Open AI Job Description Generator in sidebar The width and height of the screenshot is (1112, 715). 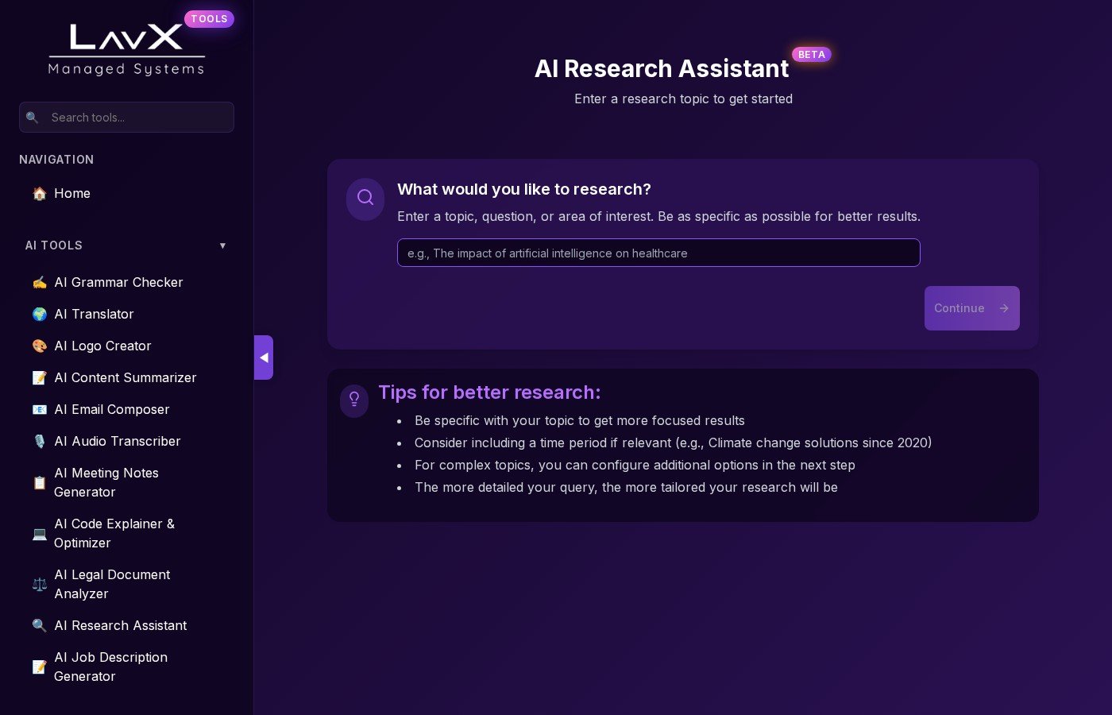(110, 667)
